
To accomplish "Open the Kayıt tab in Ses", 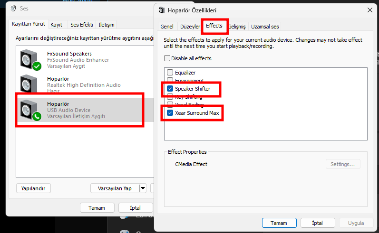I will pos(56,25).
